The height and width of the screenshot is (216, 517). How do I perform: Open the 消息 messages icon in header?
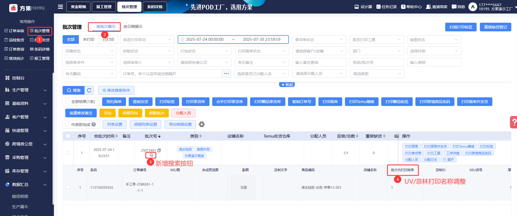[454, 7]
